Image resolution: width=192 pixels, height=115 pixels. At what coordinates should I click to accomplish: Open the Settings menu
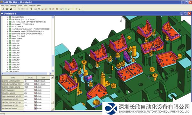pyautogui.click(x=13, y=6)
